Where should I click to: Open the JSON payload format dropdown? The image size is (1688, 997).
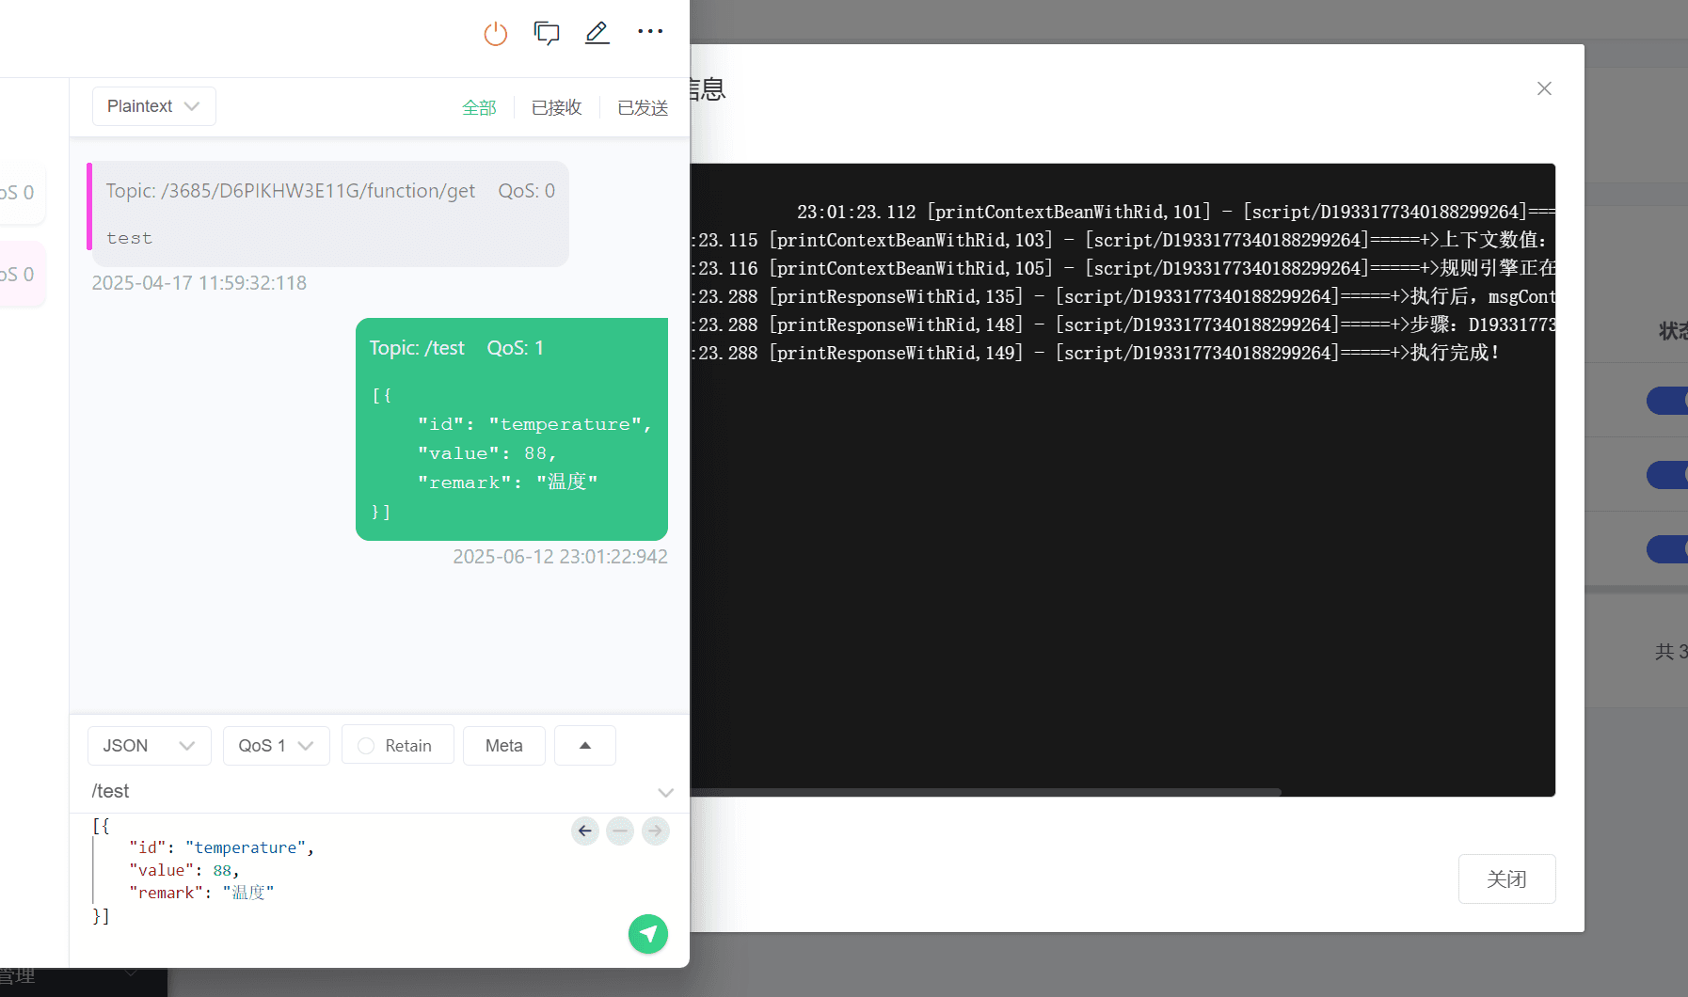[x=150, y=746]
